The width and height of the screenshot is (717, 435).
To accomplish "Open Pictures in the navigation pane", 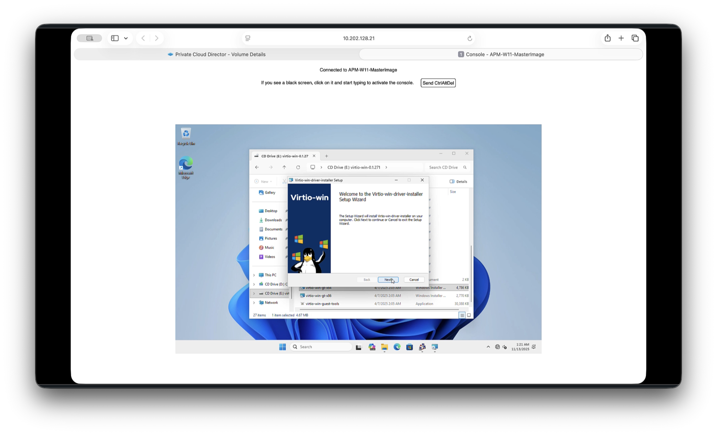I will [x=268, y=238].
